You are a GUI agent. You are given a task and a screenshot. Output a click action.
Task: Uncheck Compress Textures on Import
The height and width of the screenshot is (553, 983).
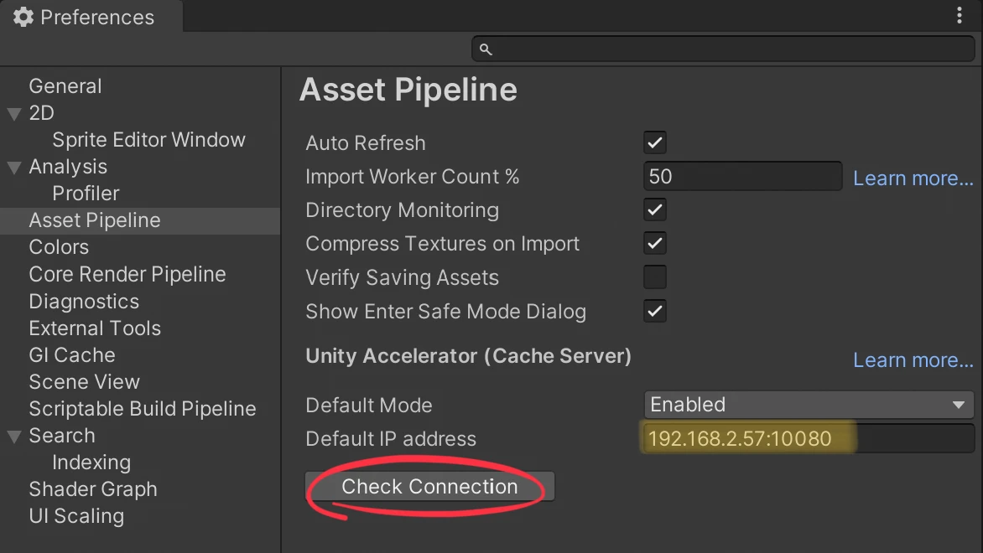655,244
